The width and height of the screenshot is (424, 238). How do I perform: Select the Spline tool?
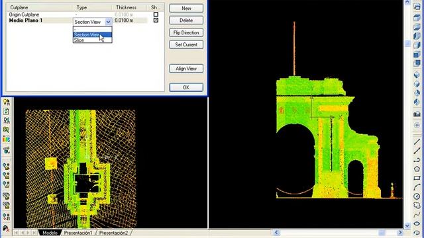417,214
